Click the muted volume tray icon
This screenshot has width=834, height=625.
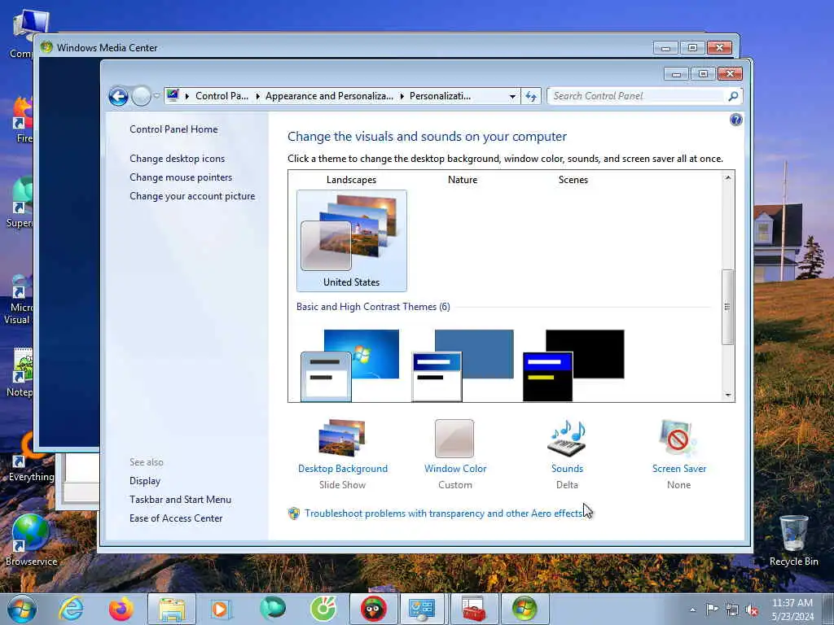pyautogui.click(x=752, y=610)
